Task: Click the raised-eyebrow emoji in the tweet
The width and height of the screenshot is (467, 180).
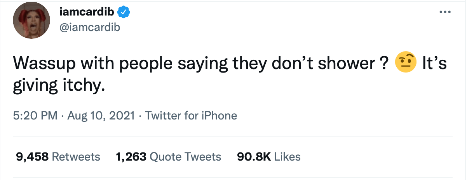Action: click(405, 63)
